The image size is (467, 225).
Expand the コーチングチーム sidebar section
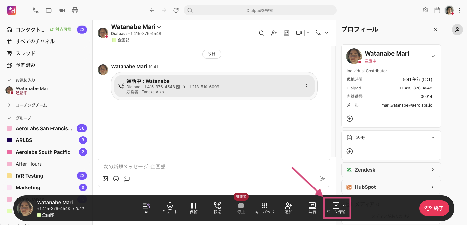pyautogui.click(x=9, y=105)
